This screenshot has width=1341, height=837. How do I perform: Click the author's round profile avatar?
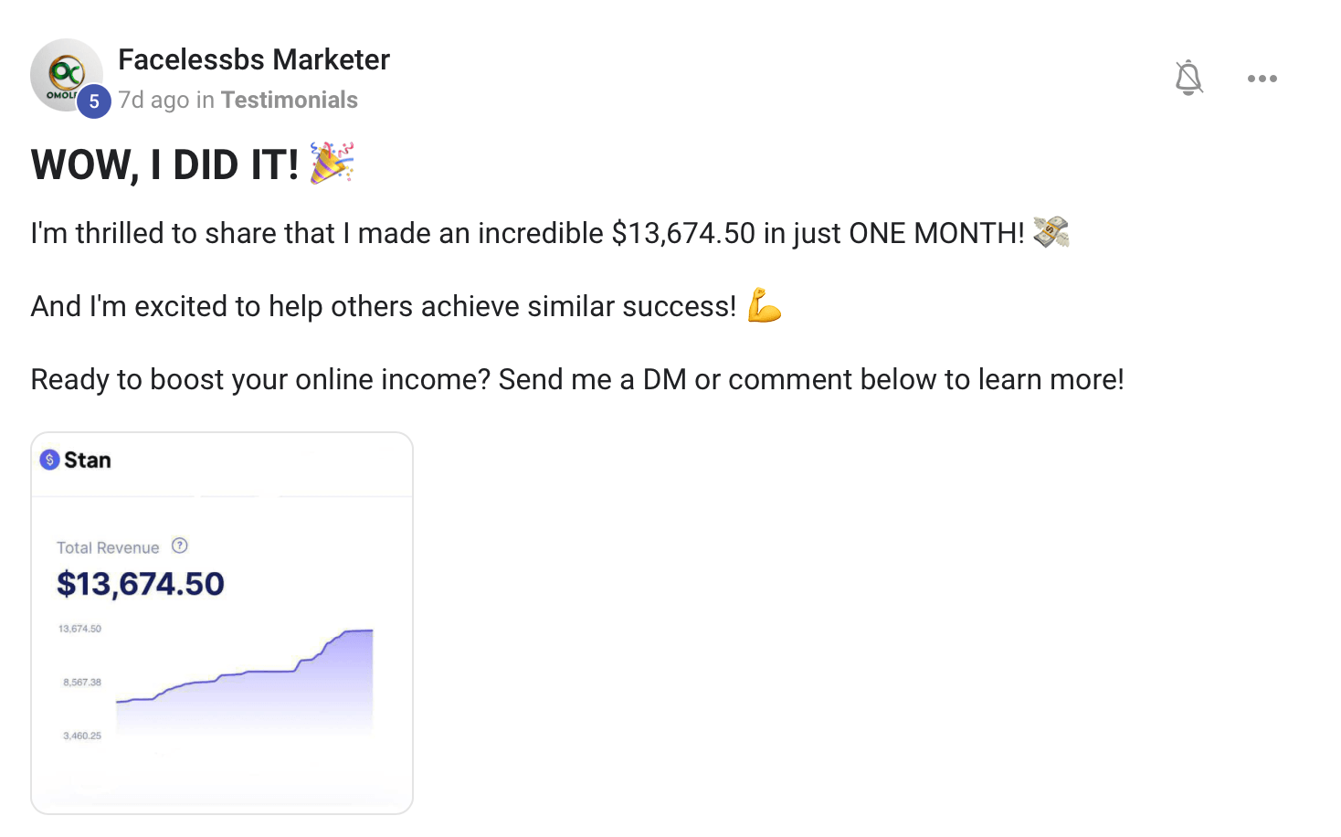point(64,73)
